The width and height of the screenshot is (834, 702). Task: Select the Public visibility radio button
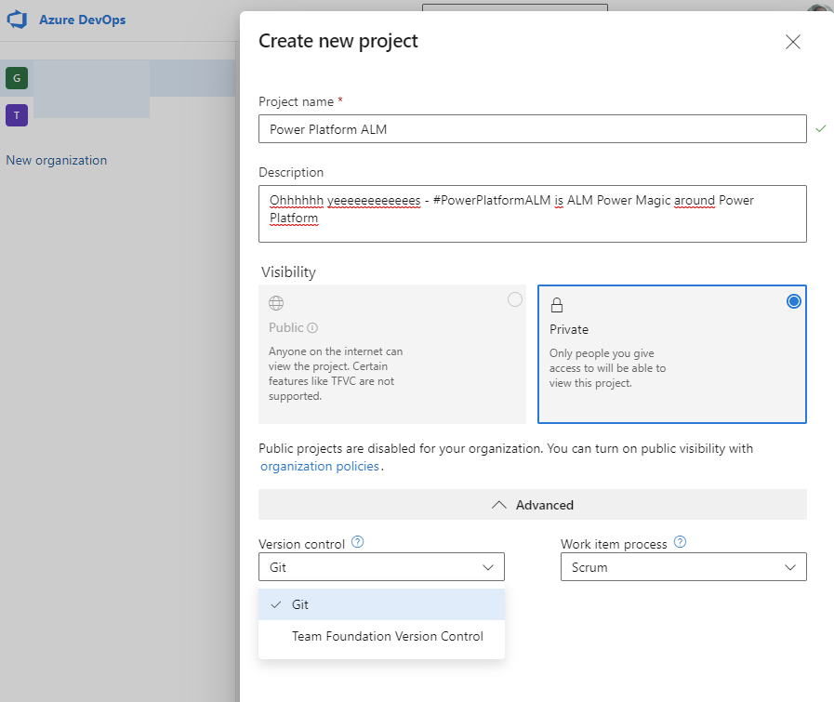(515, 299)
